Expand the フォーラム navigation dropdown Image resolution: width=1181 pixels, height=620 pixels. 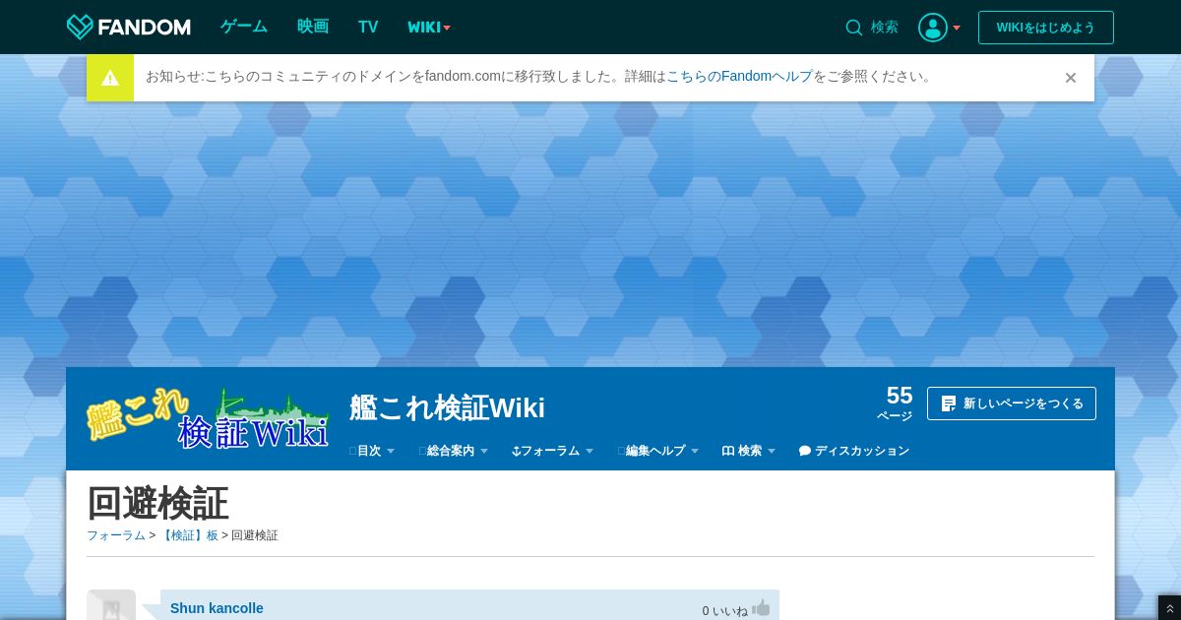553,451
